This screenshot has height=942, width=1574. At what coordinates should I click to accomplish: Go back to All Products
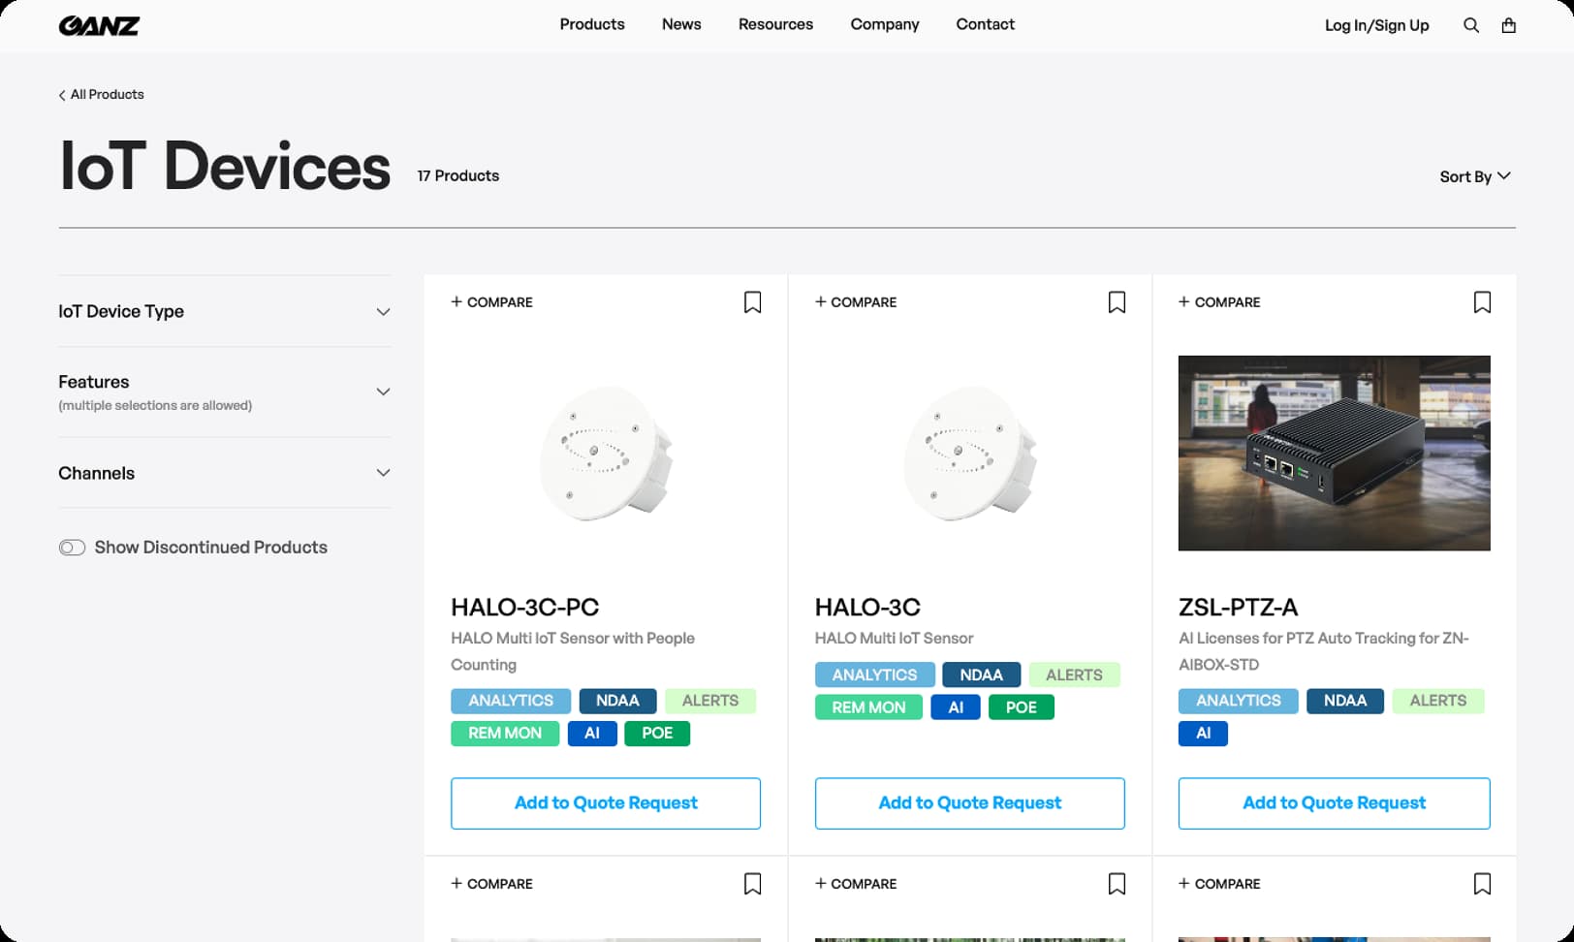click(101, 94)
